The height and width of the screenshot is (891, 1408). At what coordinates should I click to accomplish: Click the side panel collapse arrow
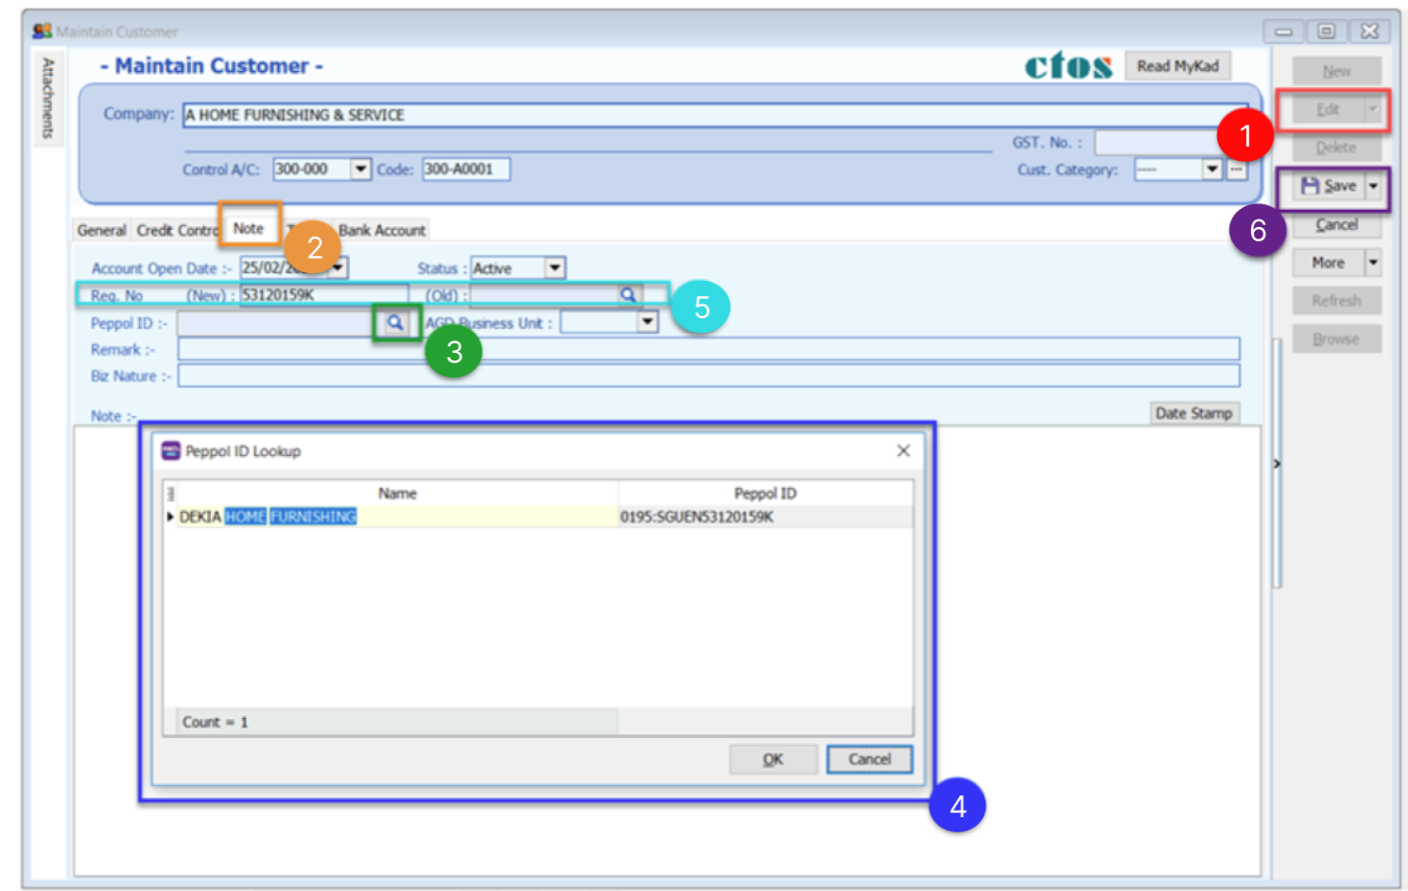pos(1277,463)
